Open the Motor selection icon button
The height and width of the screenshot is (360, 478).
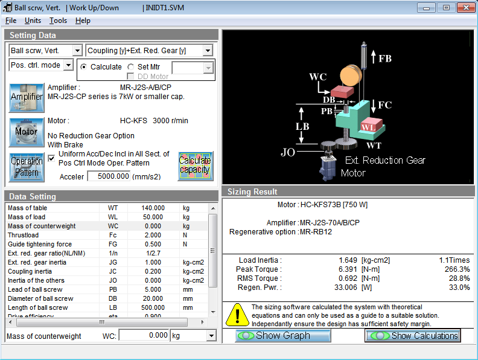pos(27,132)
